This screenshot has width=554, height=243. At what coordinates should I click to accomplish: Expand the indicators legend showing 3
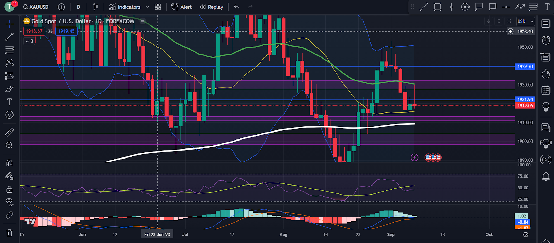point(29,41)
